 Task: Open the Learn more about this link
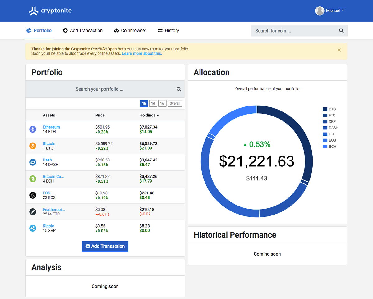tap(142, 53)
